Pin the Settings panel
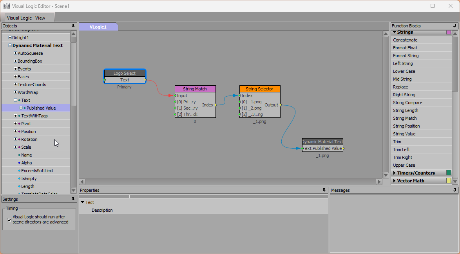The height and width of the screenshot is (254, 460). 73,199
